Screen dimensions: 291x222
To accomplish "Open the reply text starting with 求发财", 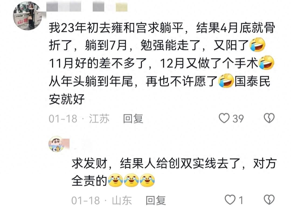I will 174,172.
